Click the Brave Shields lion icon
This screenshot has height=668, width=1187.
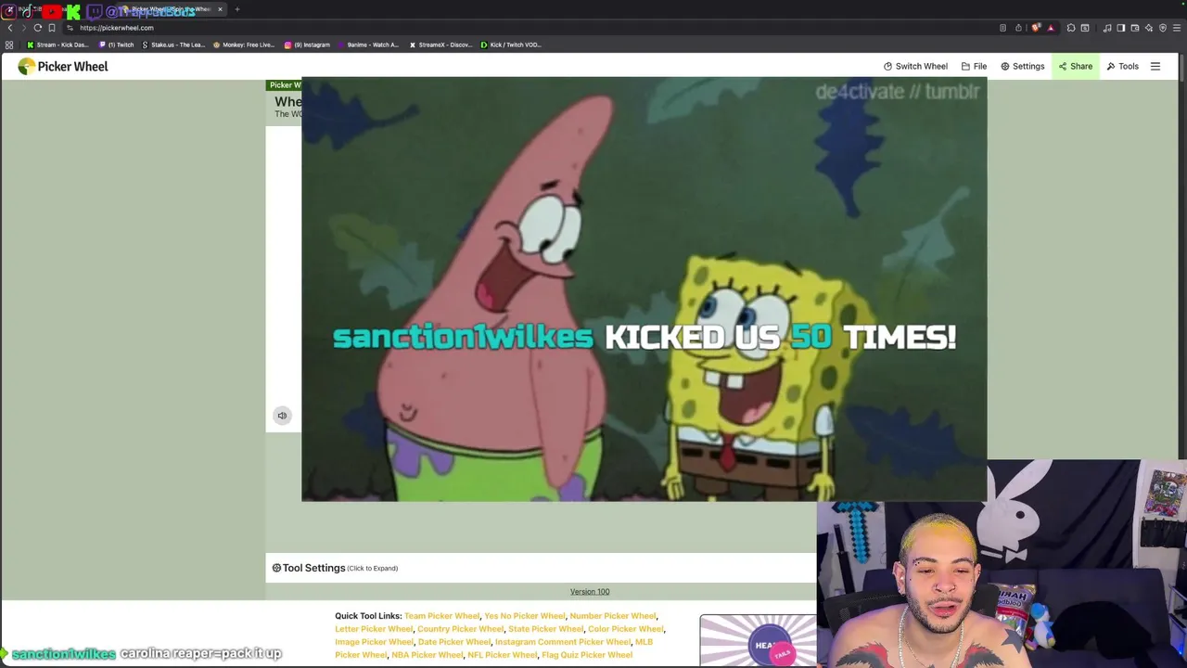tap(1036, 28)
